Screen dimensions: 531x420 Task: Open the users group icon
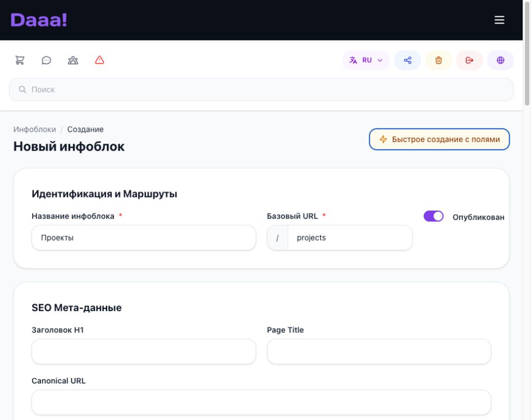(73, 60)
